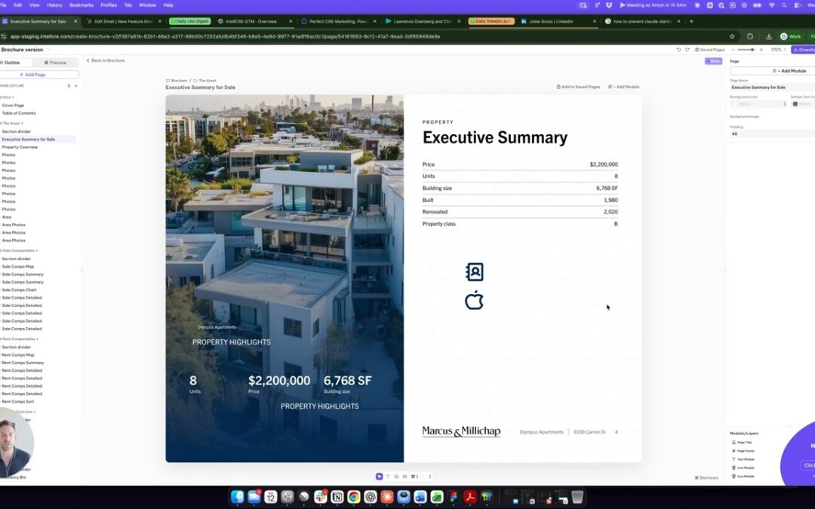This screenshot has height=509, width=815.
Task: Select Sale Comps Map outline item
Action: pyautogui.click(x=17, y=267)
